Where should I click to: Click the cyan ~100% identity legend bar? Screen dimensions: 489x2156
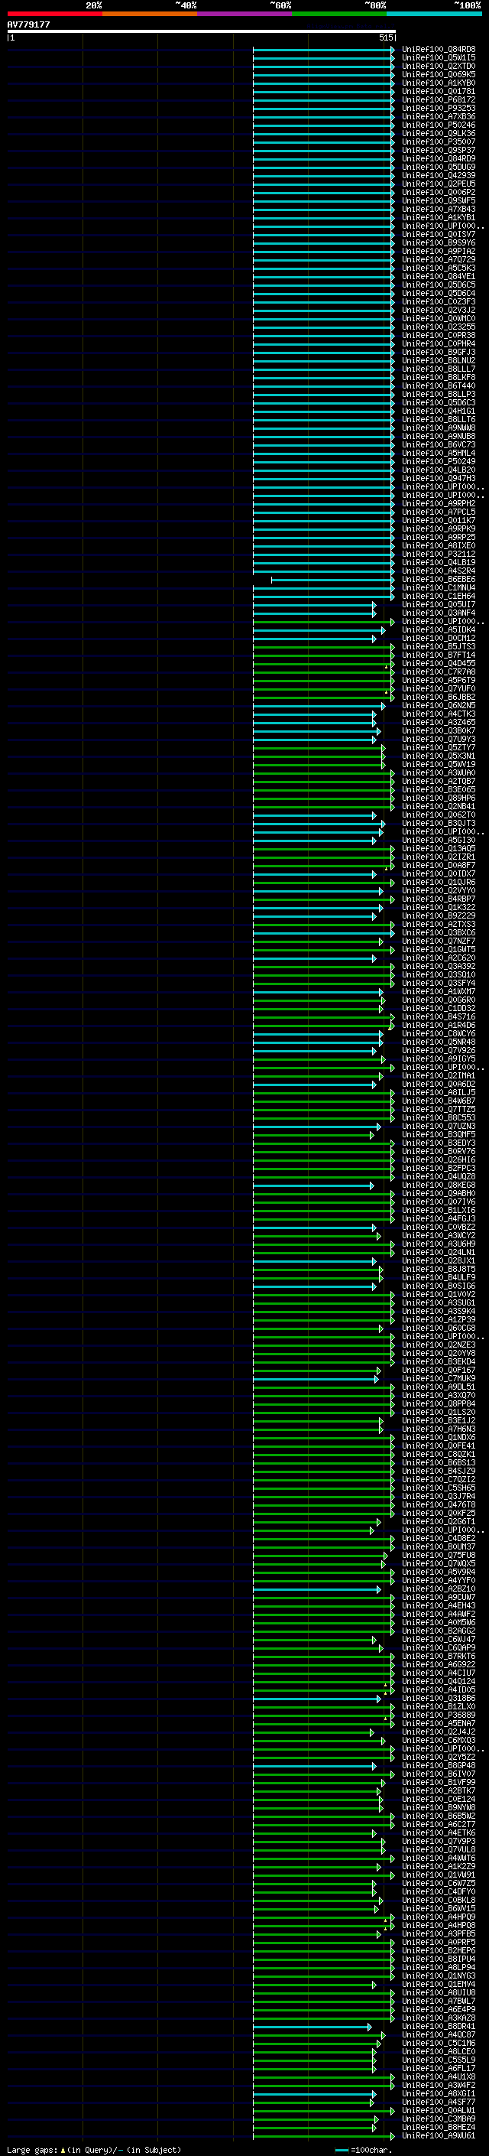434,14
